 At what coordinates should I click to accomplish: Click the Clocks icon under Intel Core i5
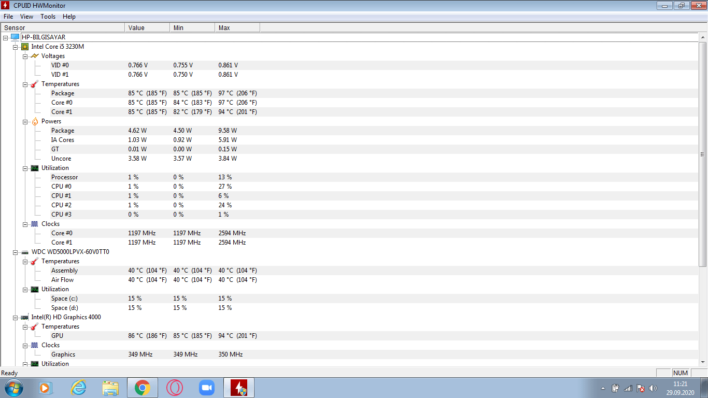pyautogui.click(x=35, y=224)
